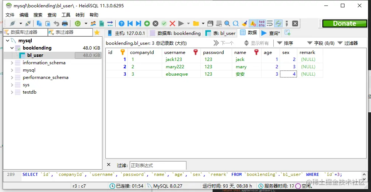This screenshot has height=192, width=371.
Task: Click the semicolon delimiter icon
Action: [287, 23]
